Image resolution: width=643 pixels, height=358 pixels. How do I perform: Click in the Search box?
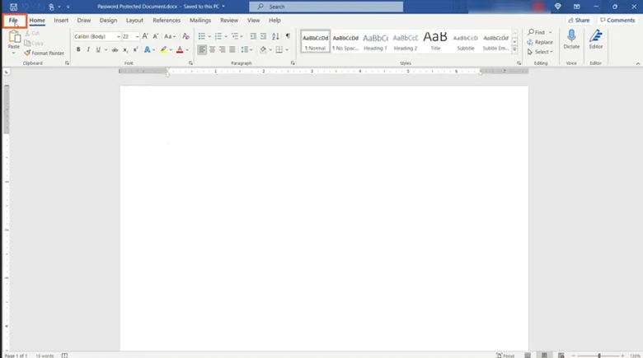click(x=326, y=7)
